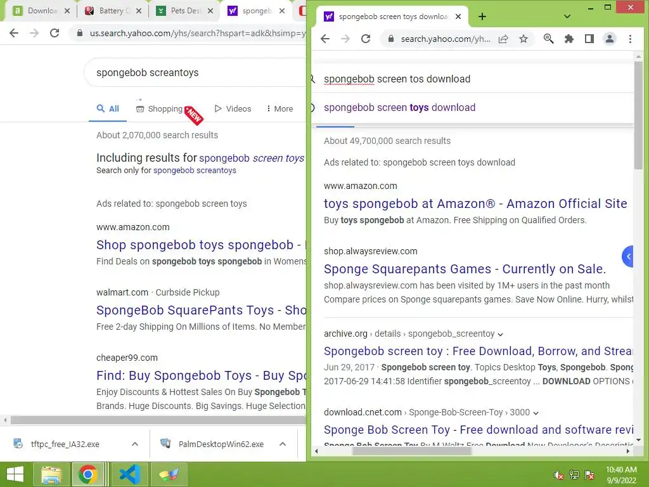This screenshot has height=487, width=649.
Task: Select the Shopping search filter
Action: (x=159, y=109)
